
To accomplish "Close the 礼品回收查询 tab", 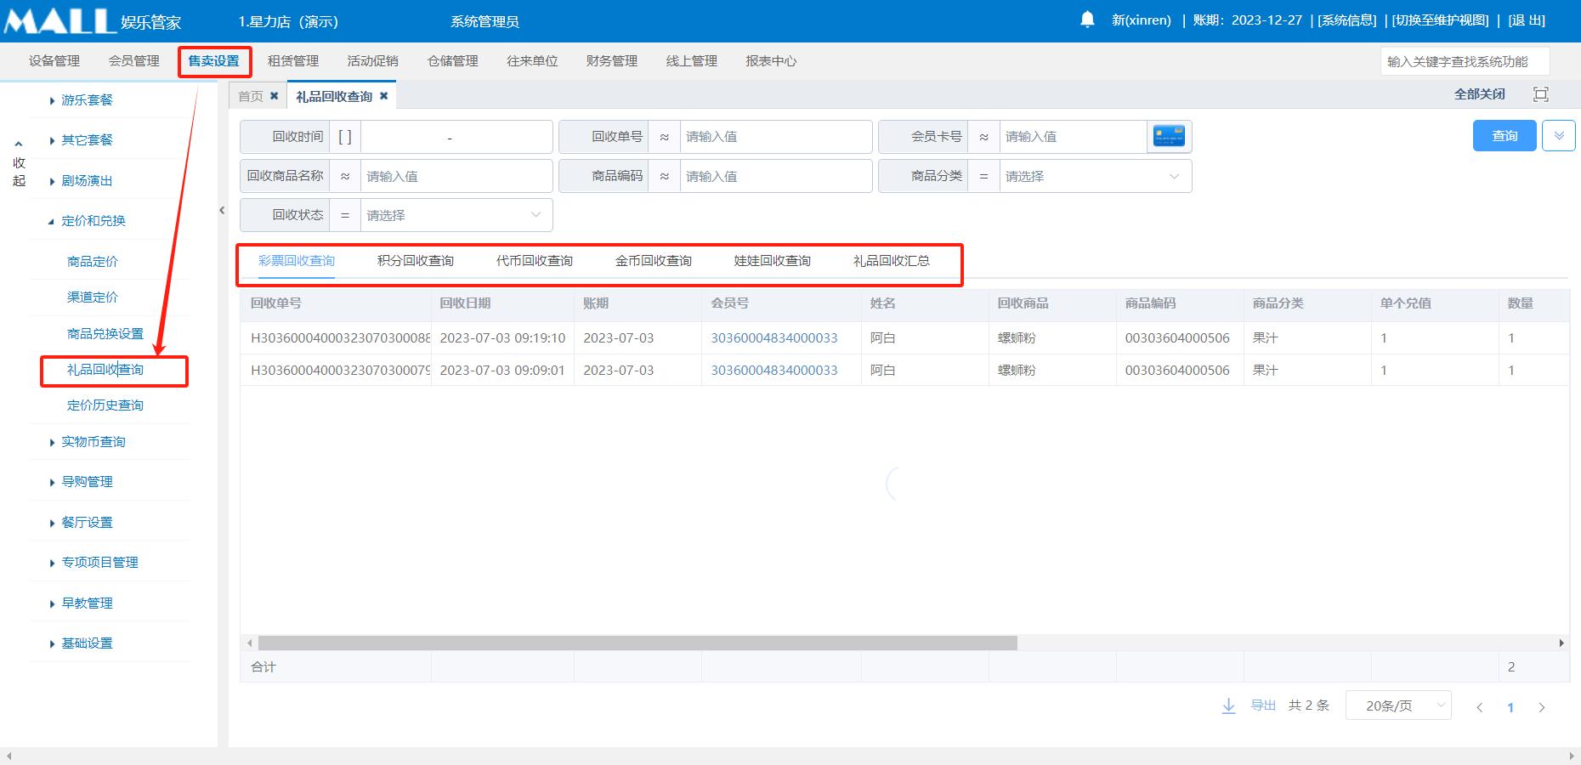I will pyautogui.click(x=384, y=96).
